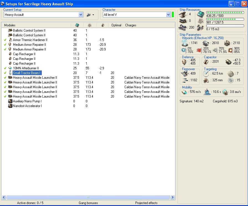Click the capacitor capacity icon showing 2031
248x206 pixels.
[x=206, y=62]
